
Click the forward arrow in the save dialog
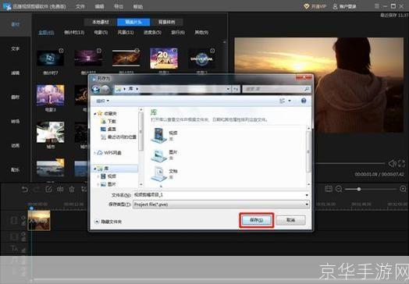(105, 90)
